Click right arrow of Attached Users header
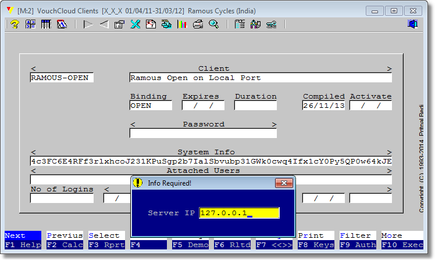 389,171
